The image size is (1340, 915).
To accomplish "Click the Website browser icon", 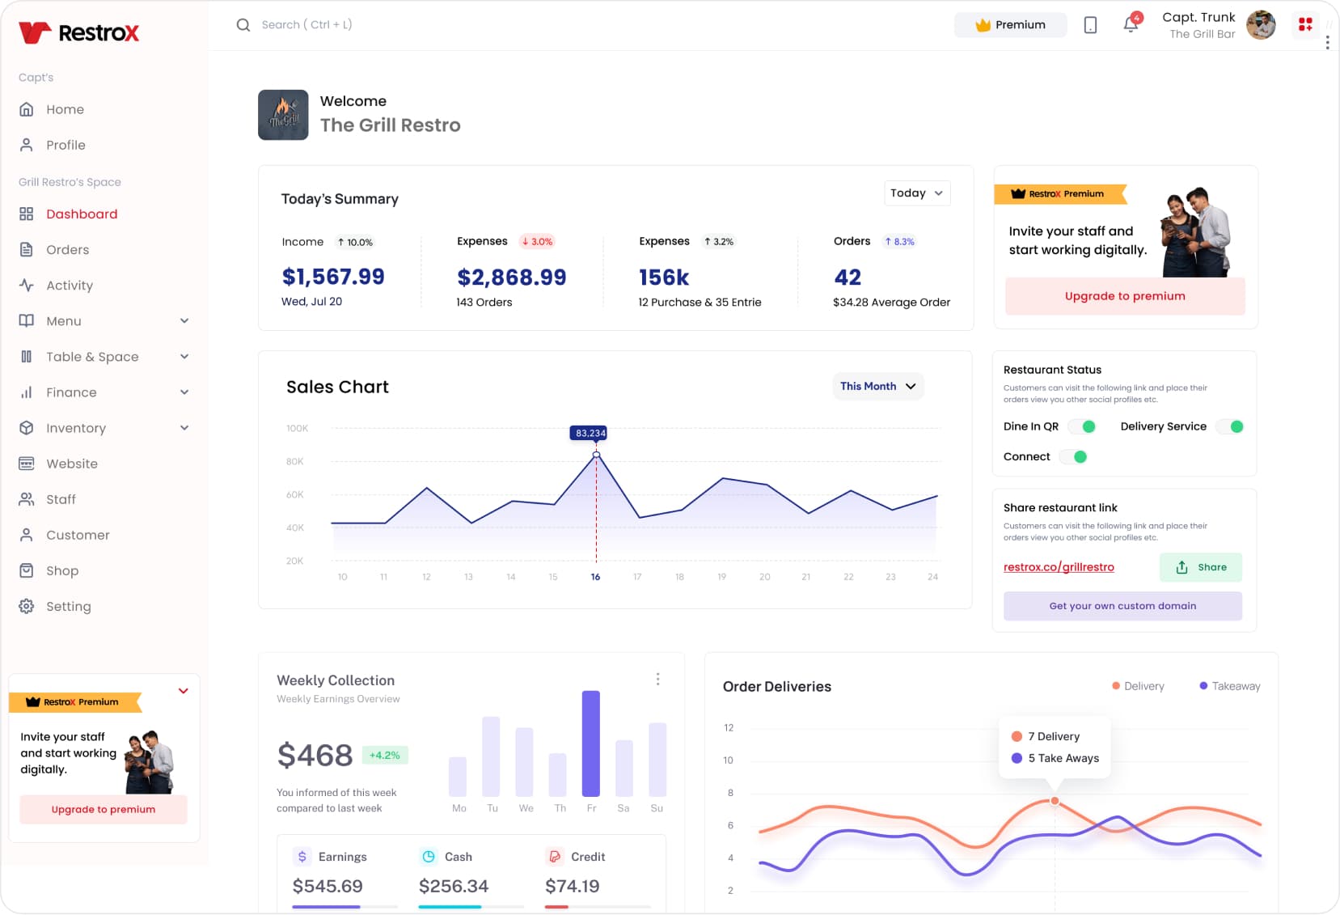I will coord(27,464).
